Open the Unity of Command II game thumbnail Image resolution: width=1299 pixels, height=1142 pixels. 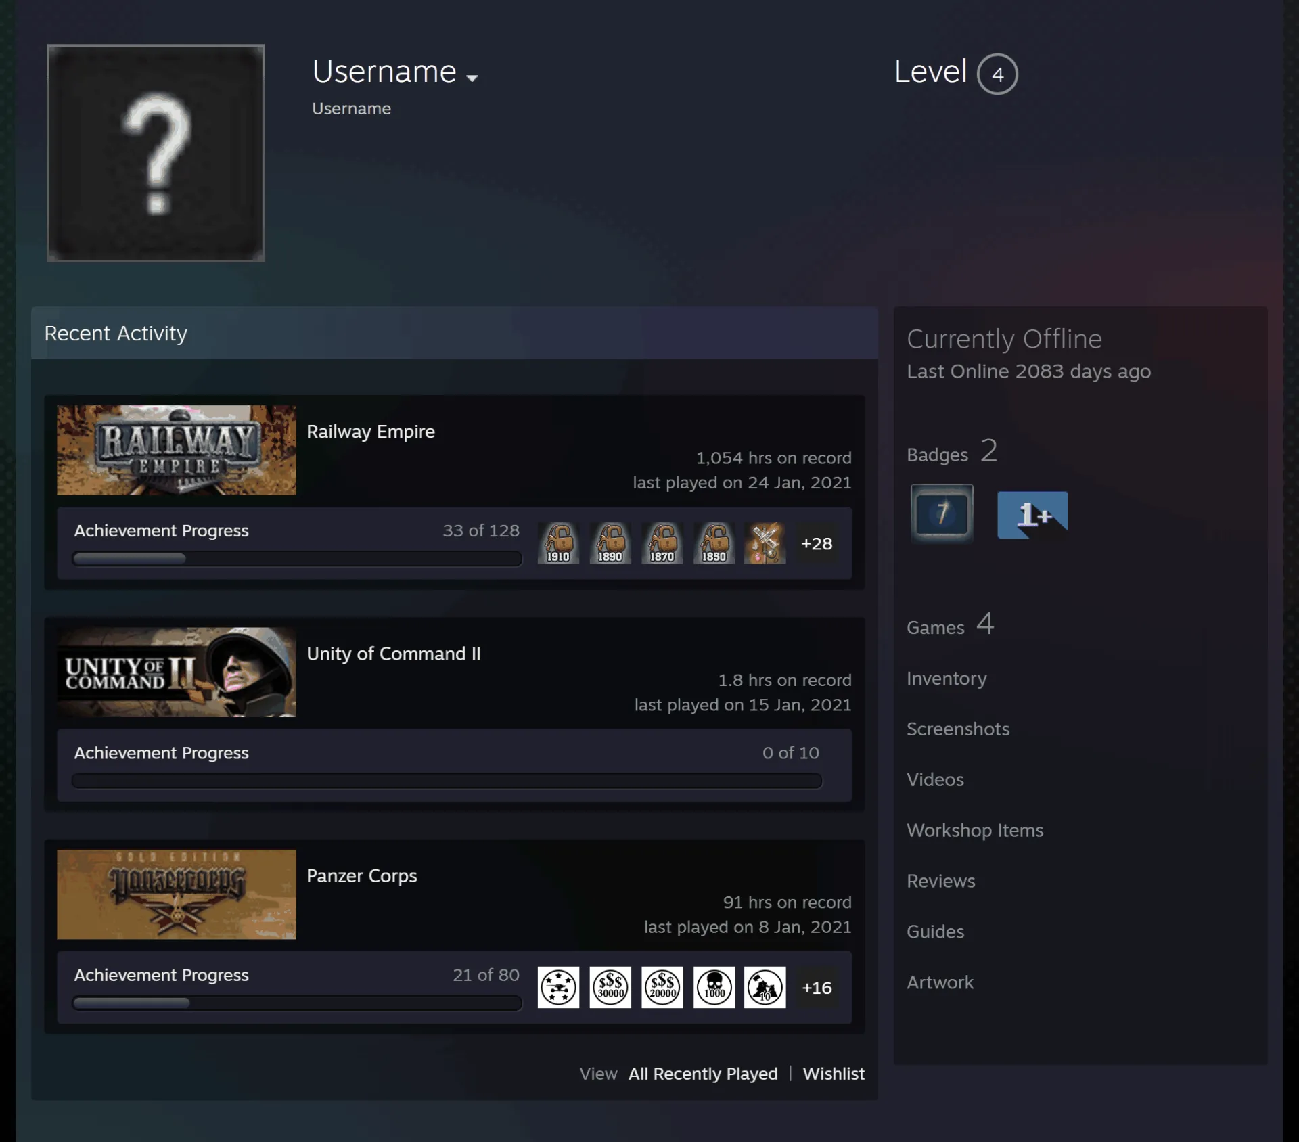pos(177,672)
